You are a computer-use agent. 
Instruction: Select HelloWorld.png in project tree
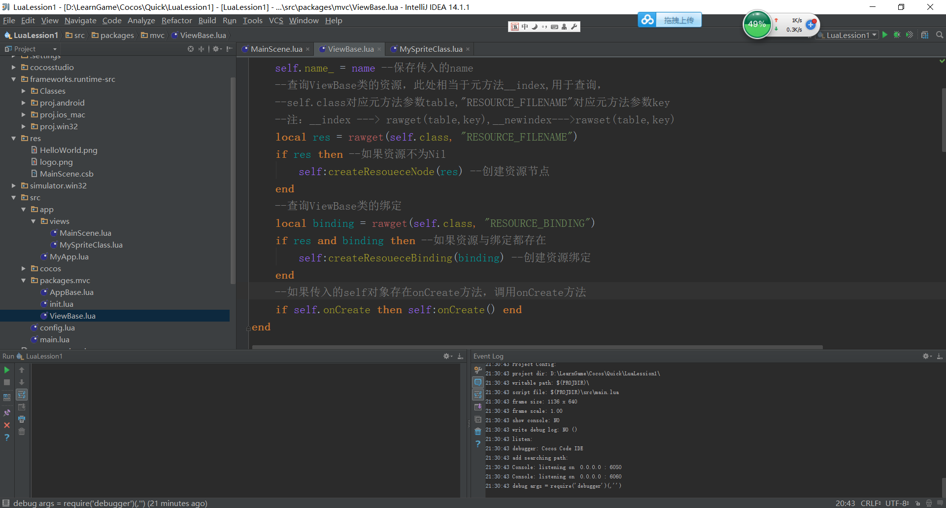[68, 150]
